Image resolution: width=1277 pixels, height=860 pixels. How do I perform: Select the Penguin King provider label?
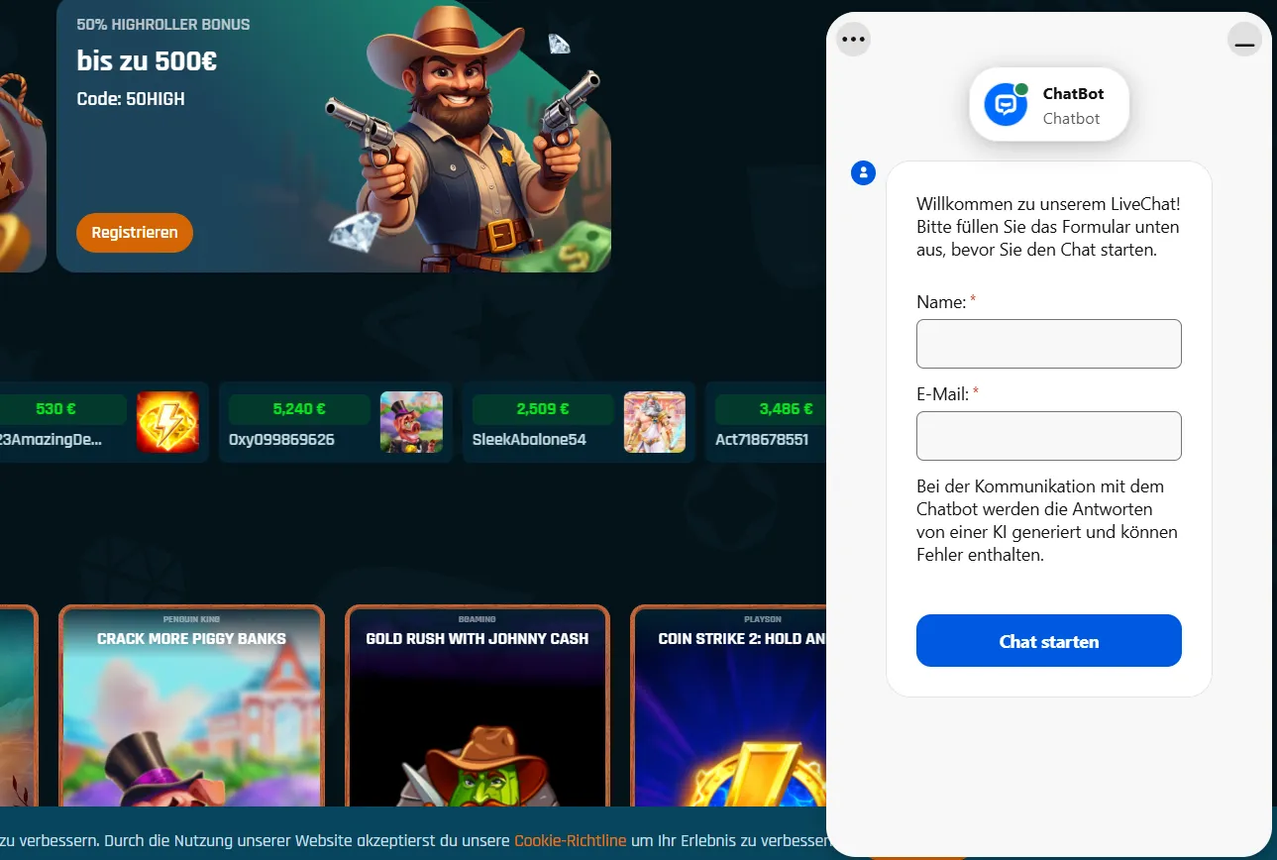pos(191,617)
